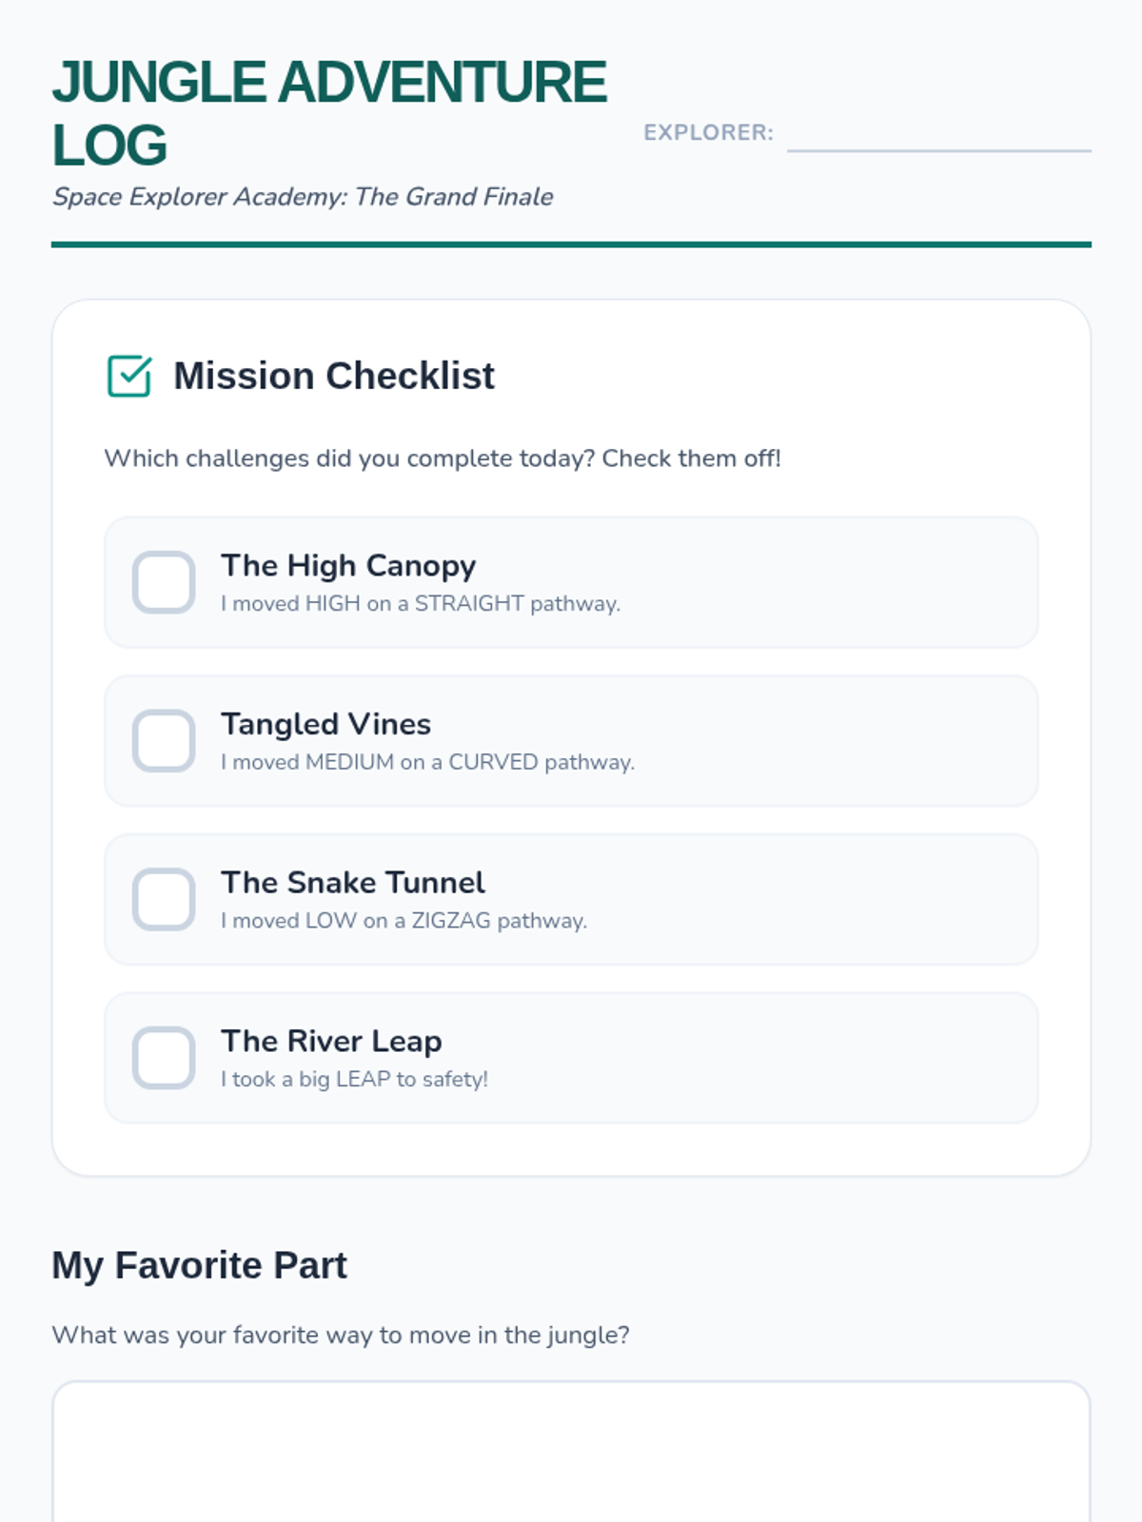Click the My Favorite Part heading

[x=199, y=1265]
